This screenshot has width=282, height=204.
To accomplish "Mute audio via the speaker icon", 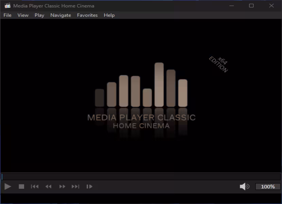I will pyautogui.click(x=244, y=187).
